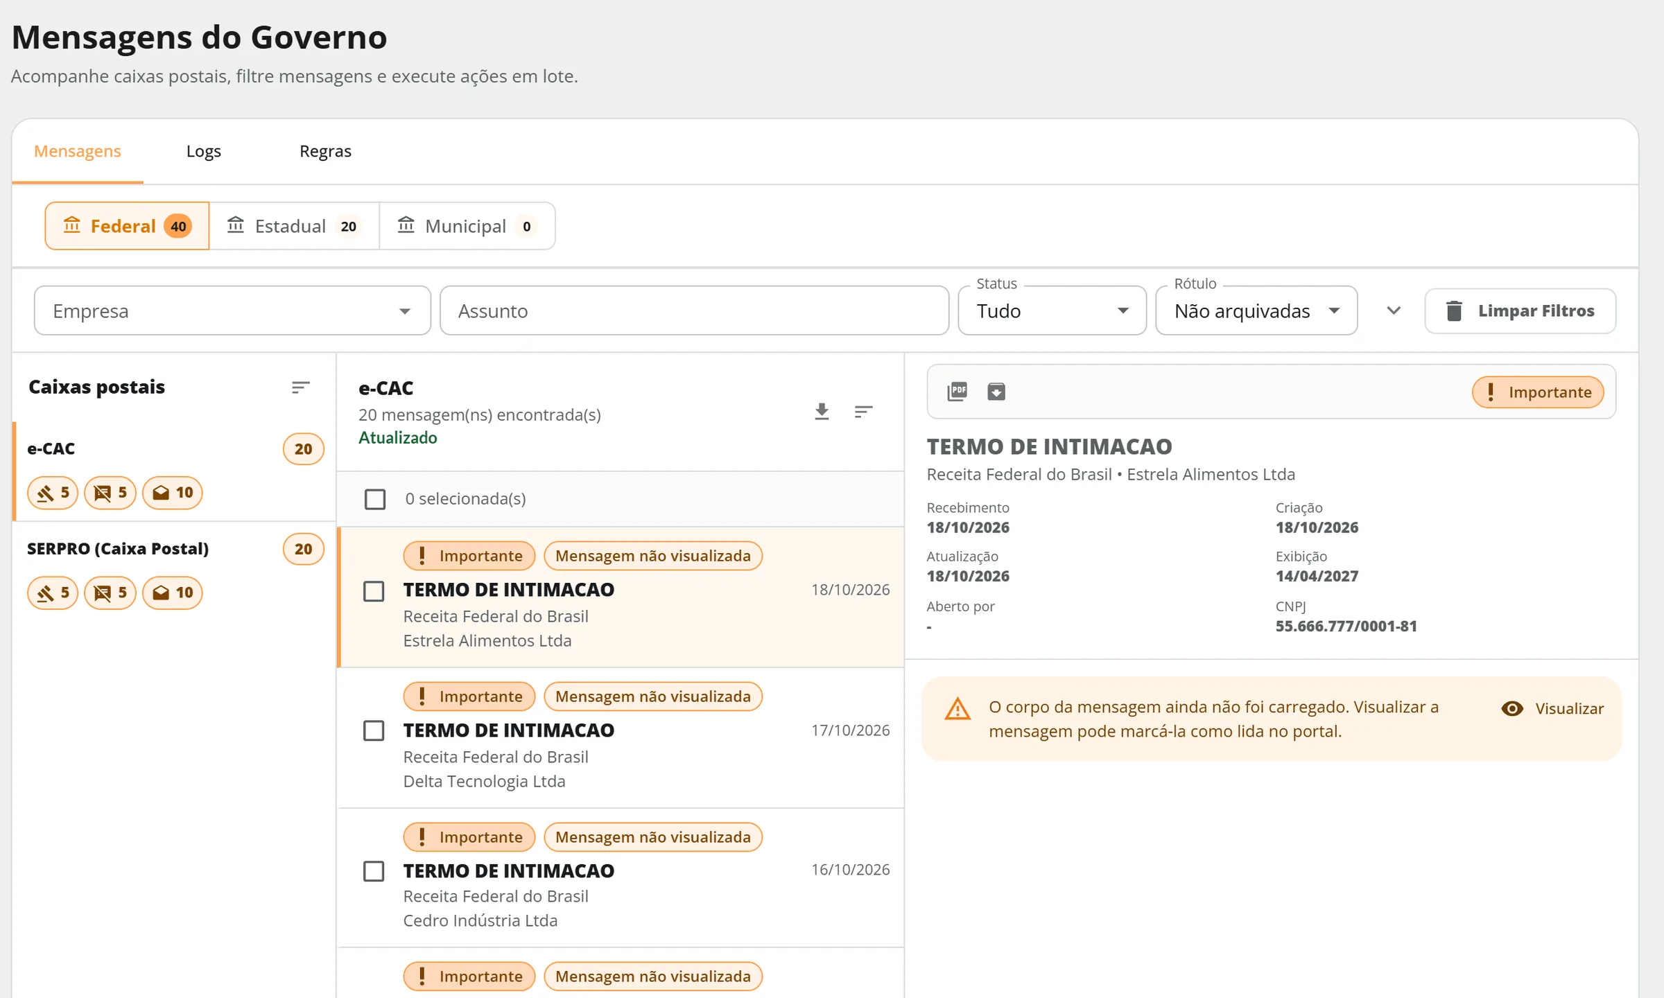Expand more filters with the chevron
The image size is (1664, 998).
point(1394,310)
